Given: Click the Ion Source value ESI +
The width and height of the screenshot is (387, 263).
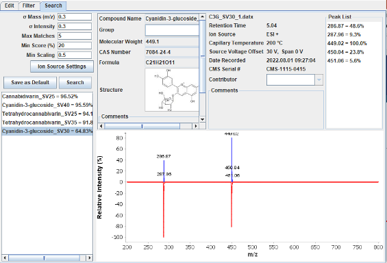Looking at the screenshot, I should [x=273, y=34].
